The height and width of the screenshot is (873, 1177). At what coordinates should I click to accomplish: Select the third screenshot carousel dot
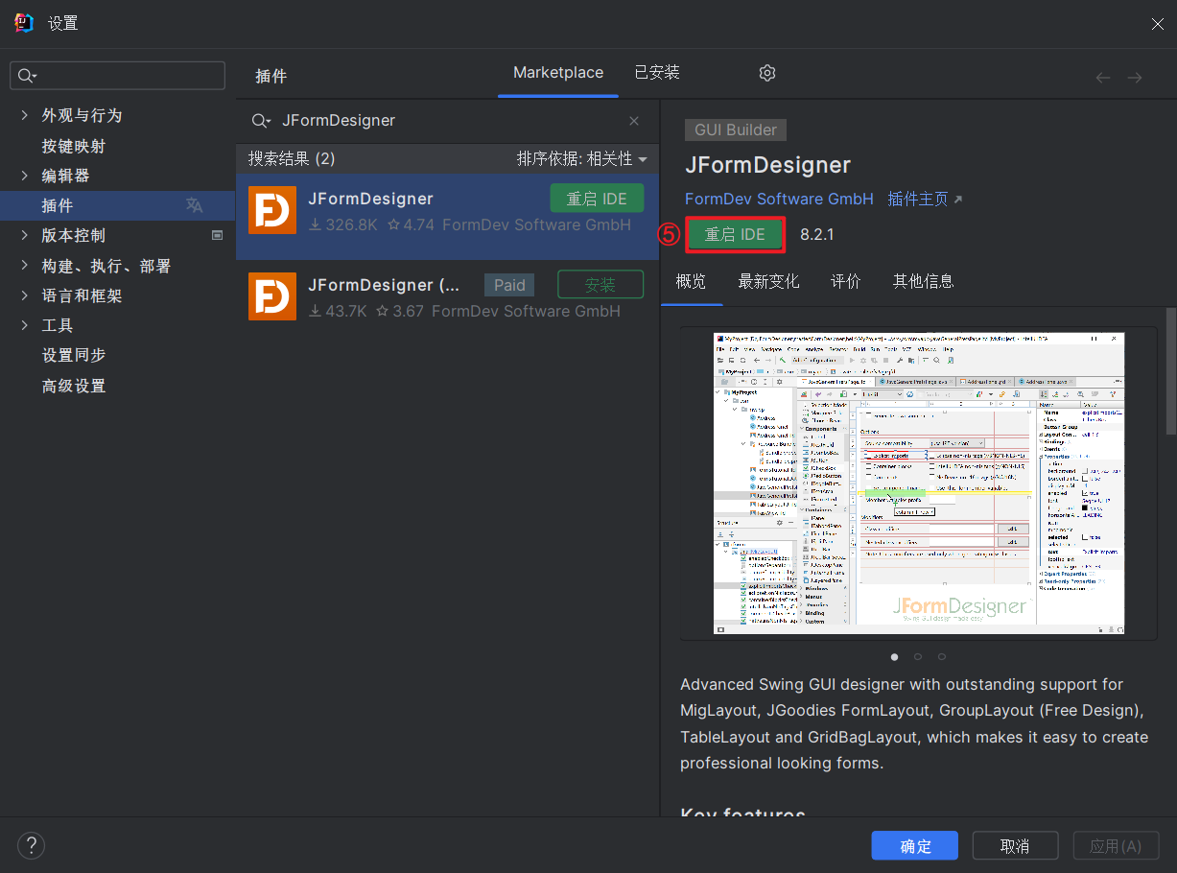pyautogui.click(x=942, y=657)
